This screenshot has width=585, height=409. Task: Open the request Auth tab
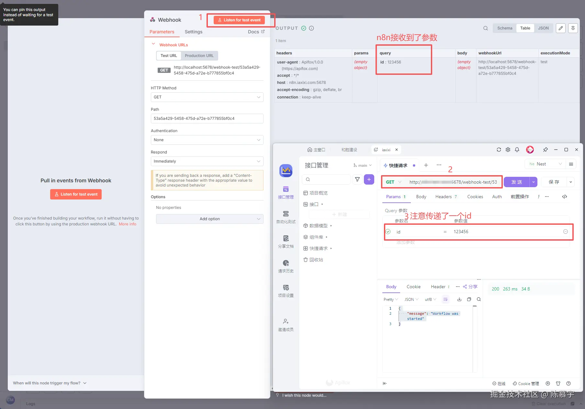pos(497,197)
